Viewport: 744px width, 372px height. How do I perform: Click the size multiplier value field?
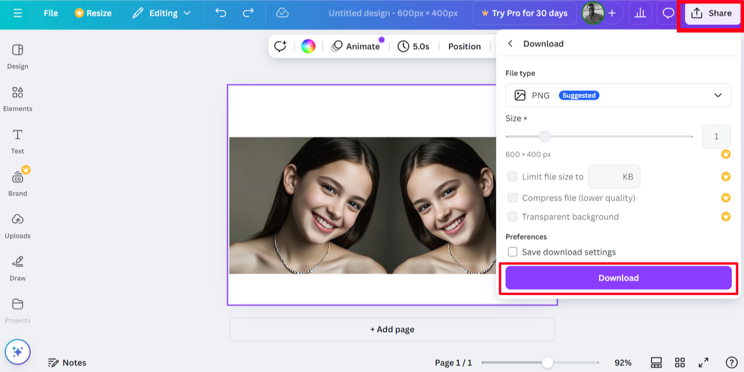(x=716, y=137)
